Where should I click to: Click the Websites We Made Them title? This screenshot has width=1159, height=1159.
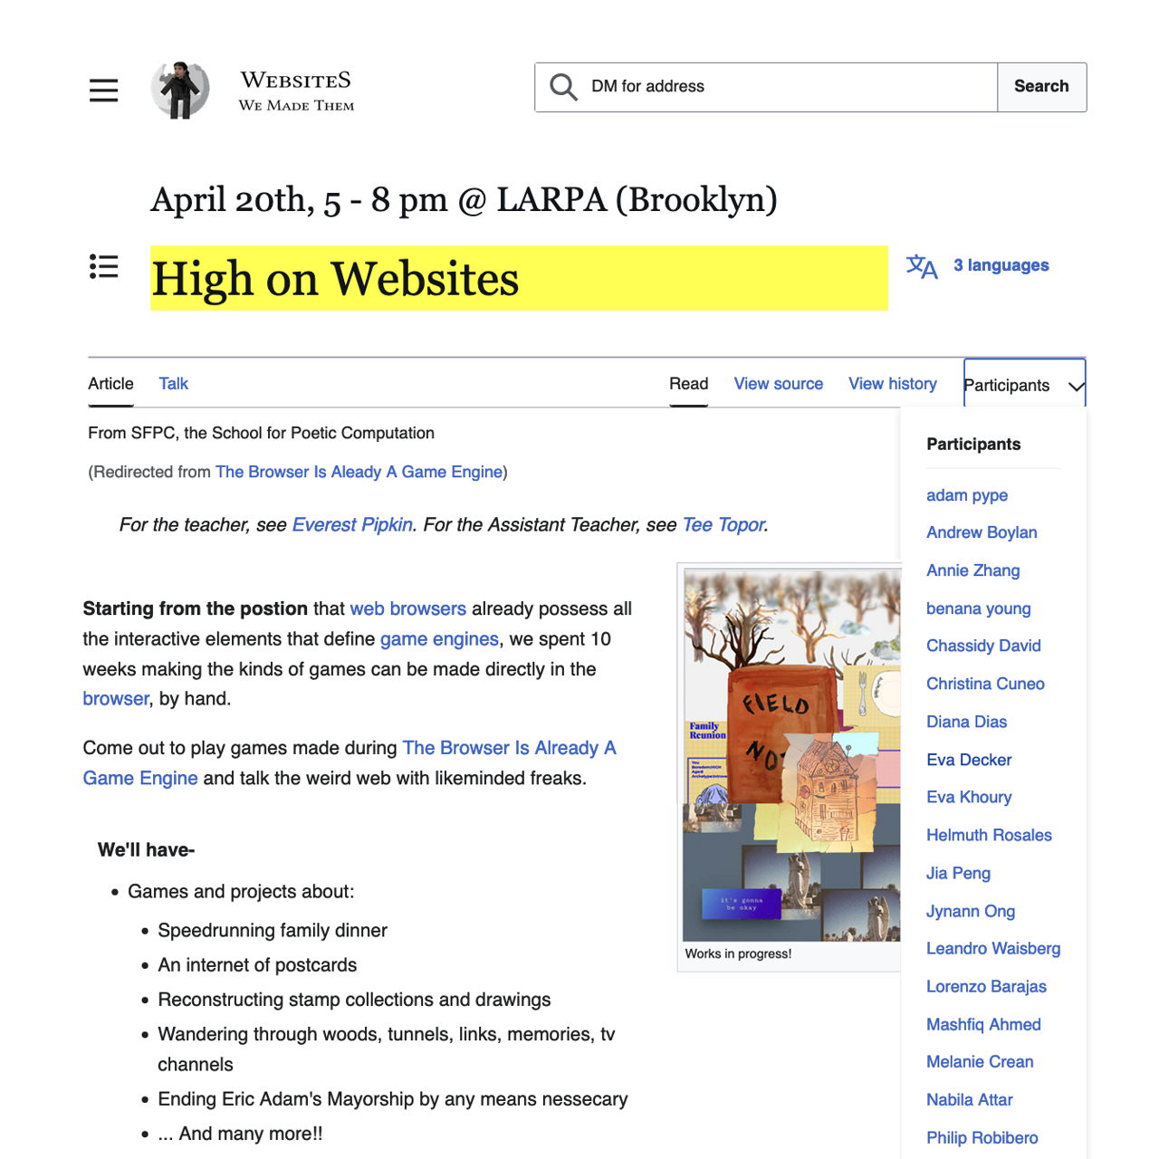[x=296, y=91]
